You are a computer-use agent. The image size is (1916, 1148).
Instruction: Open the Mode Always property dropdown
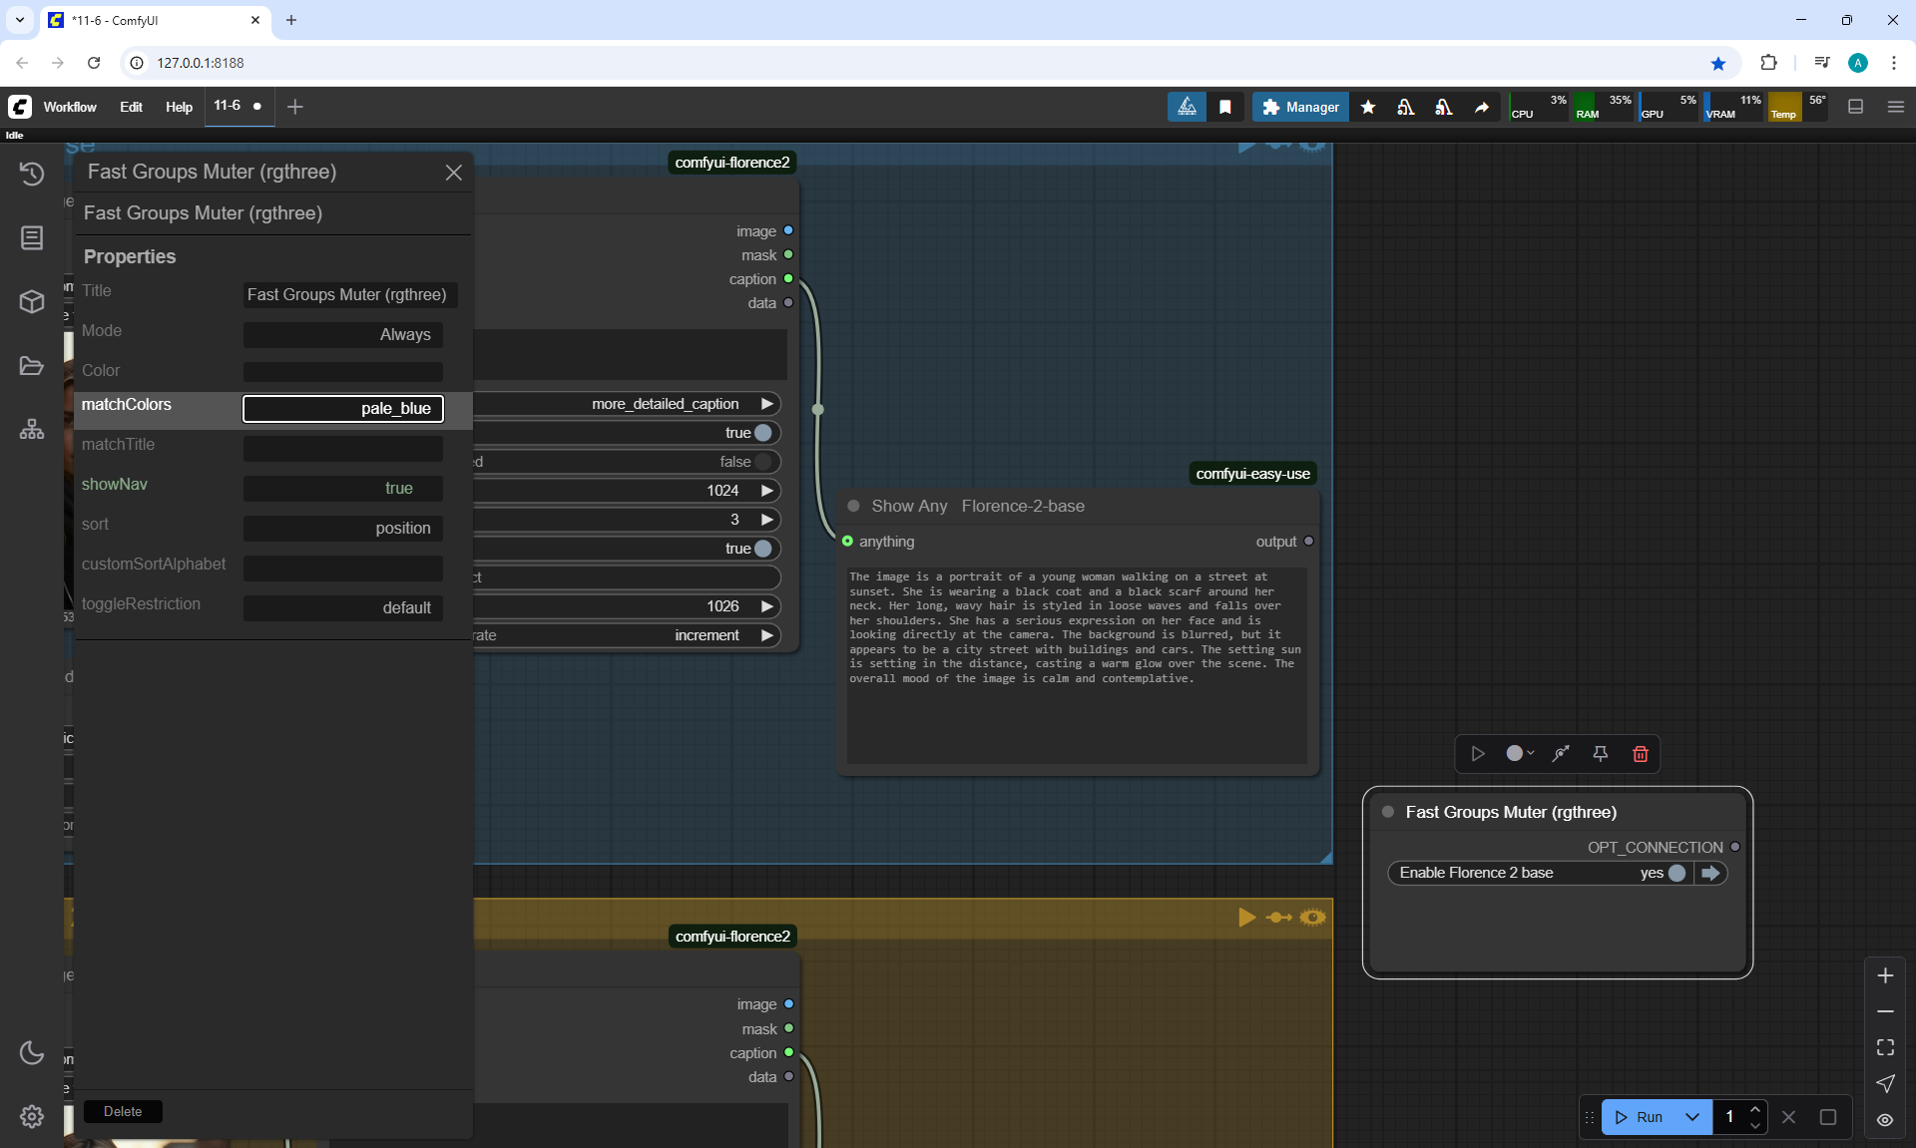coord(342,335)
